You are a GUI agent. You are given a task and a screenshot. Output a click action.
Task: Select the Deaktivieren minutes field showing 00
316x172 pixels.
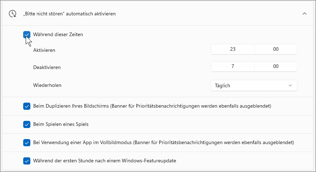[276, 67]
